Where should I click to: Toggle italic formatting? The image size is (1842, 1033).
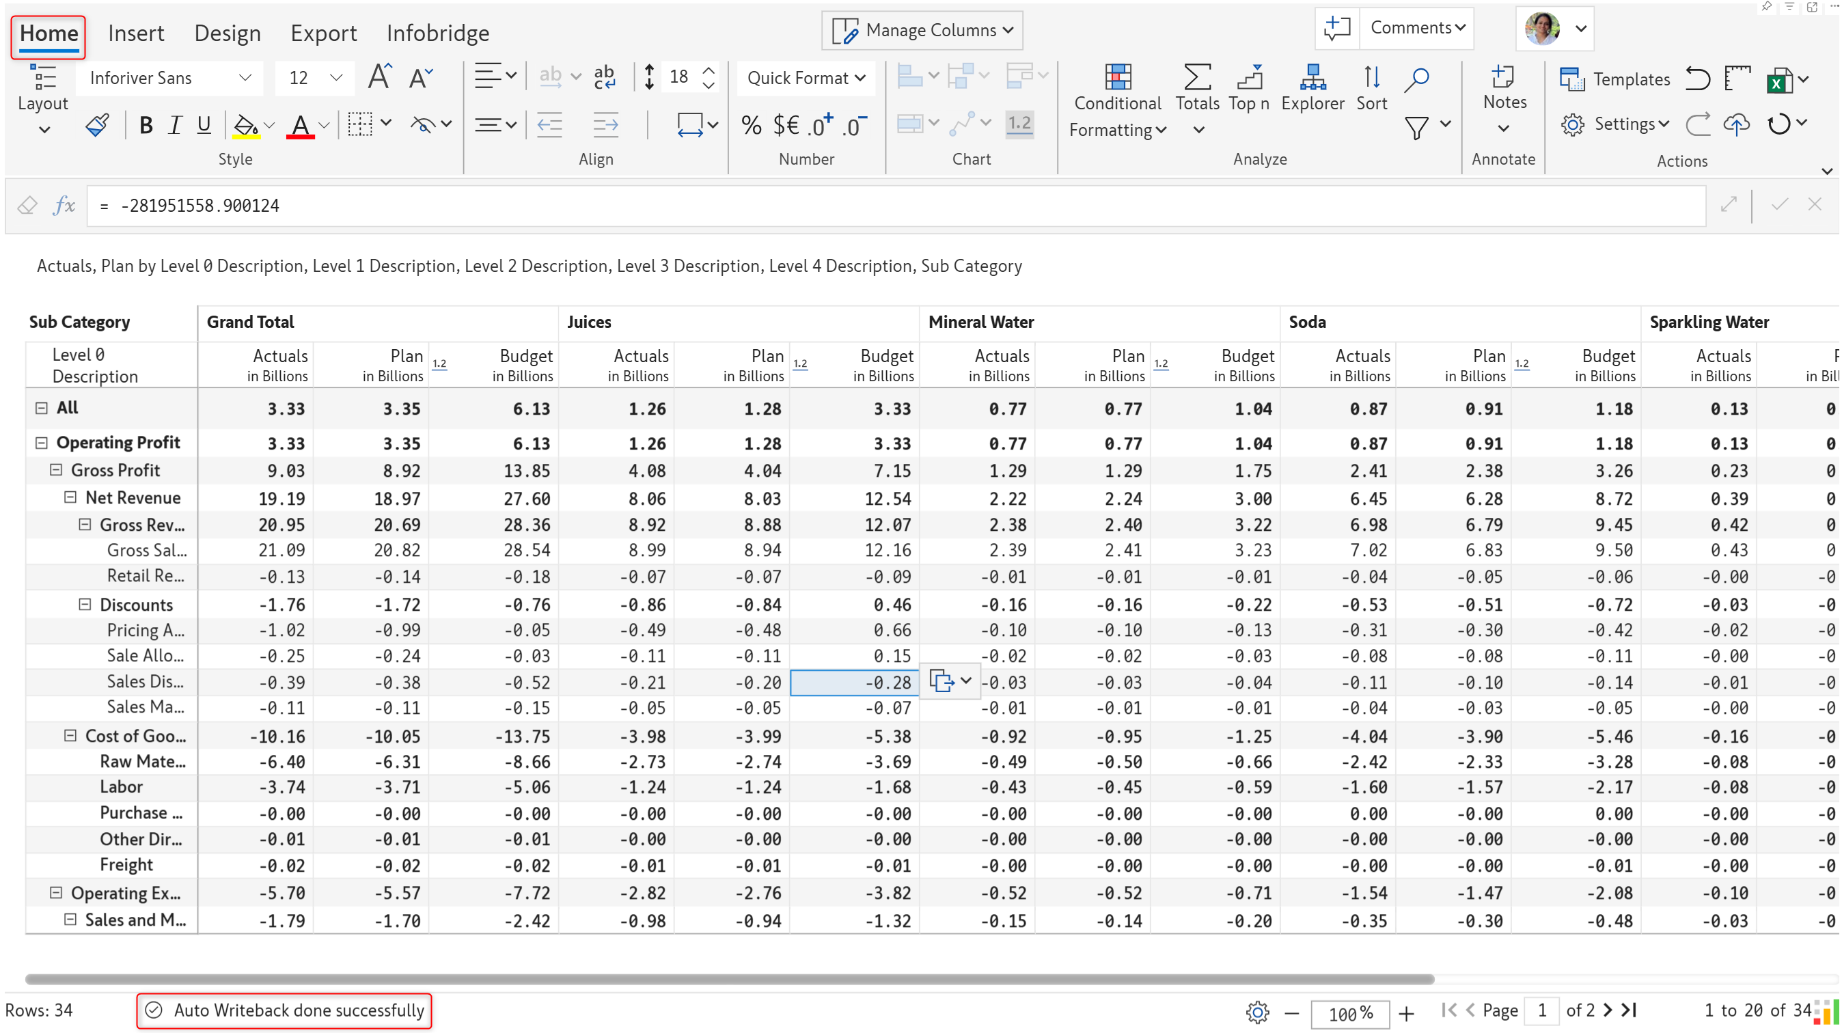click(x=174, y=125)
